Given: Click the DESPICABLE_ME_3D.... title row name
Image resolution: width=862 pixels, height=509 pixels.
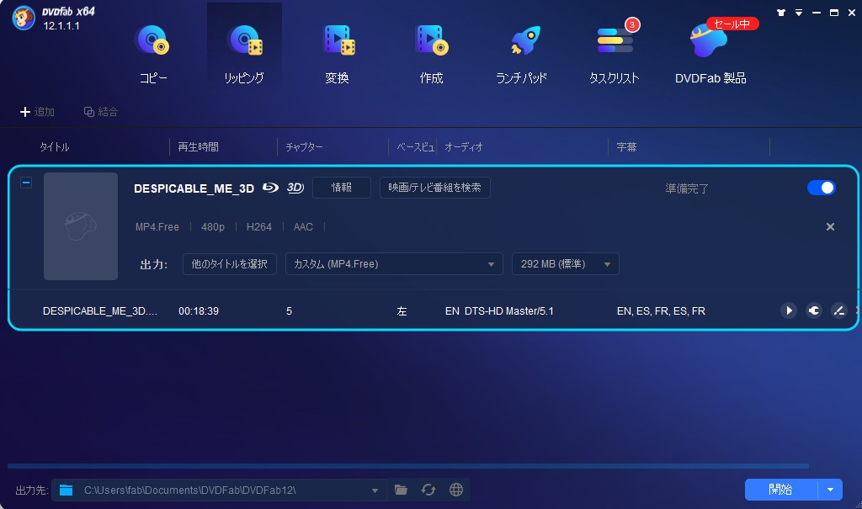Looking at the screenshot, I should coord(100,311).
